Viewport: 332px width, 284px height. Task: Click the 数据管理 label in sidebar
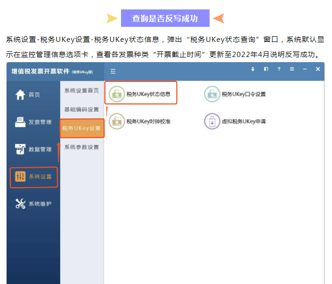click(40, 149)
